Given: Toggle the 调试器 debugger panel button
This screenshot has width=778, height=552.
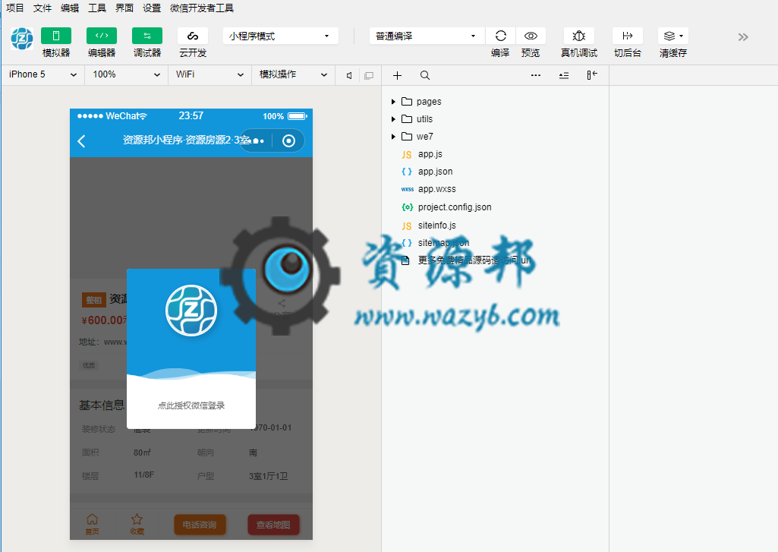Looking at the screenshot, I should [147, 36].
